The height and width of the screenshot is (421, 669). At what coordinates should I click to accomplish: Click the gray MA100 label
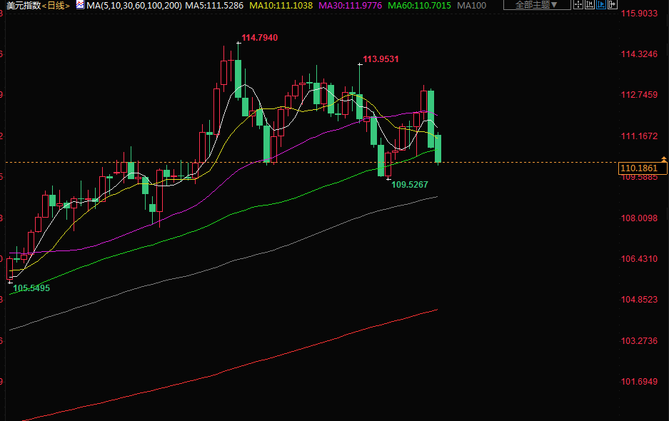click(471, 6)
